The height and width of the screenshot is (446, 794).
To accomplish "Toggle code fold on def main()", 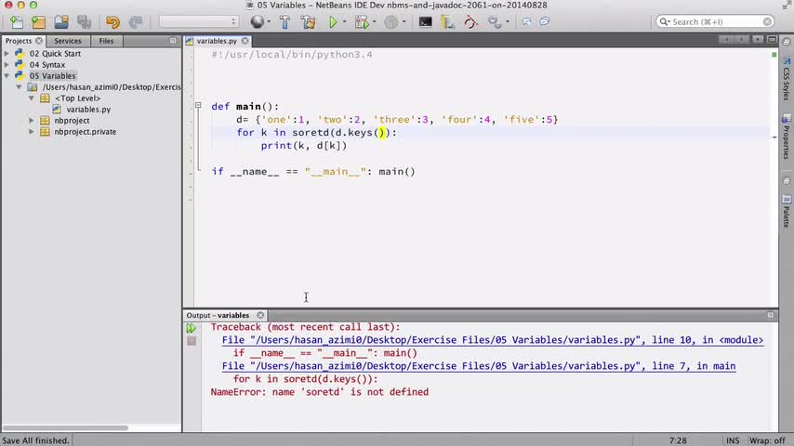I will pyautogui.click(x=198, y=105).
